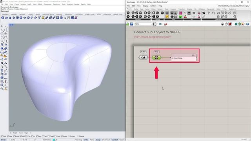
Task: Add a new viewport tab with plus
Action: pos(31,133)
